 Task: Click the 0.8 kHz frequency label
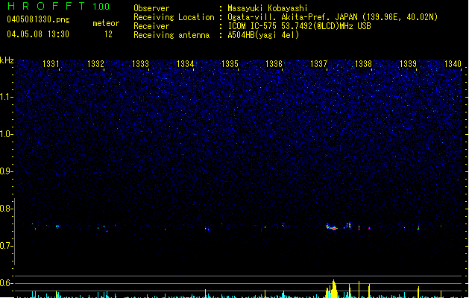pos(6,209)
